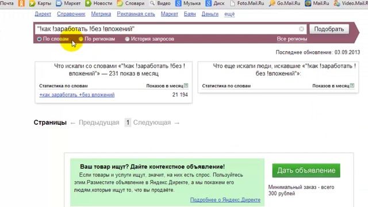Click the Подобрать button
The height and width of the screenshot is (207, 368).
329,29
